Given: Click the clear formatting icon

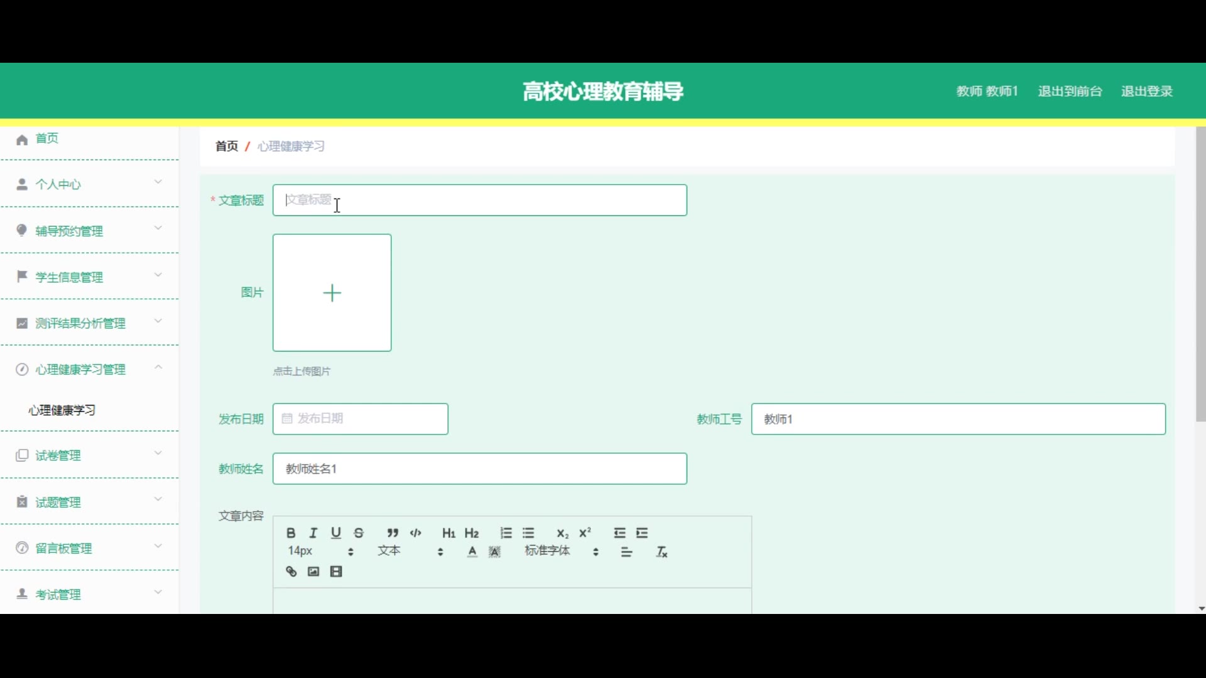Looking at the screenshot, I should tap(661, 552).
